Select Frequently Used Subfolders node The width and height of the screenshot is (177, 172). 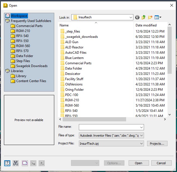31,21
